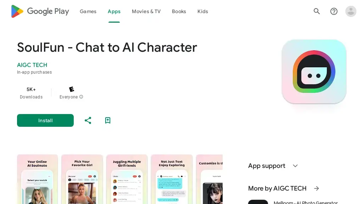The image size is (363, 204).
Task: Click the MeBoom app icon
Action: [258, 202]
